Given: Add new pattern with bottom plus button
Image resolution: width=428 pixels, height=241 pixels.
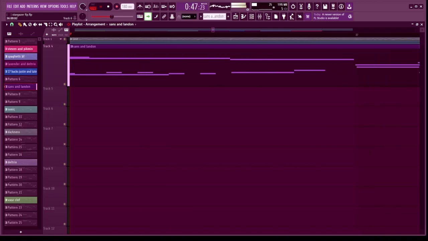Looking at the screenshot, I should tap(21, 232).
